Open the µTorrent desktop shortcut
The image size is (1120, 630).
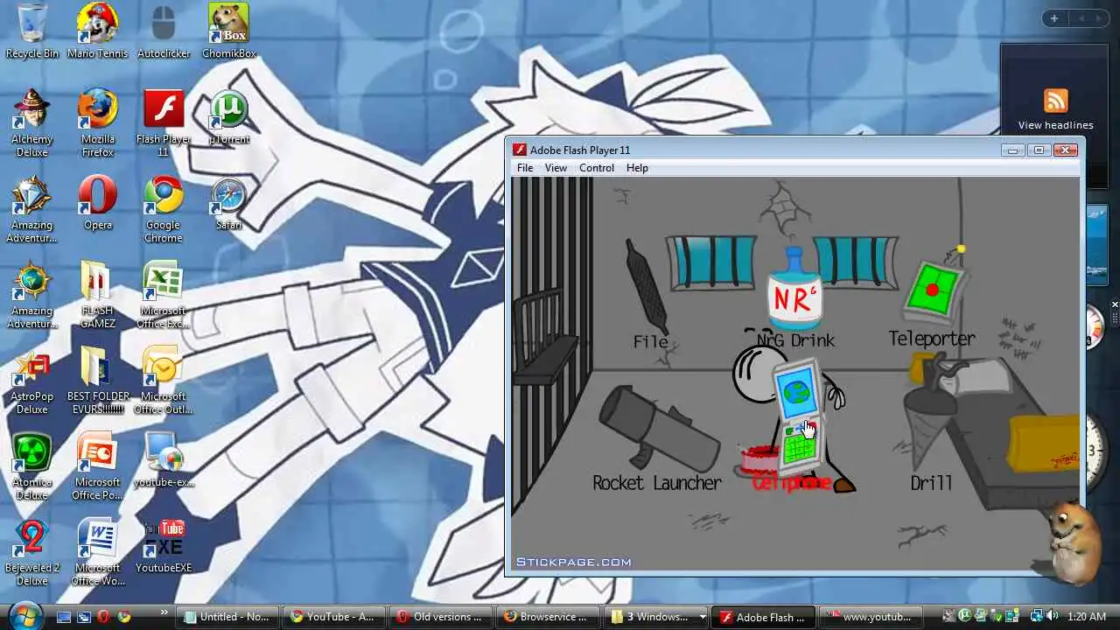click(229, 116)
